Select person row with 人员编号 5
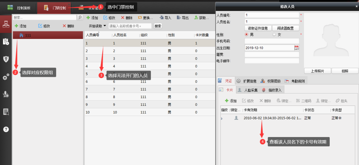The width and height of the screenshot is (359, 165). (96, 74)
